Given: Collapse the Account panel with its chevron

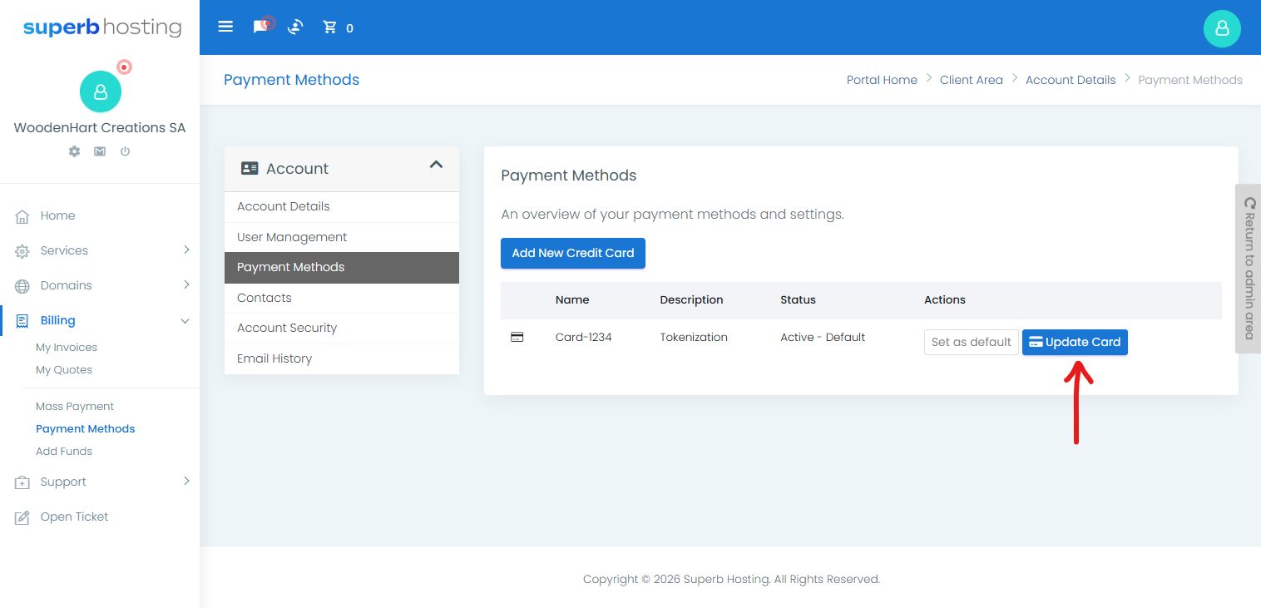Looking at the screenshot, I should 436,165.
